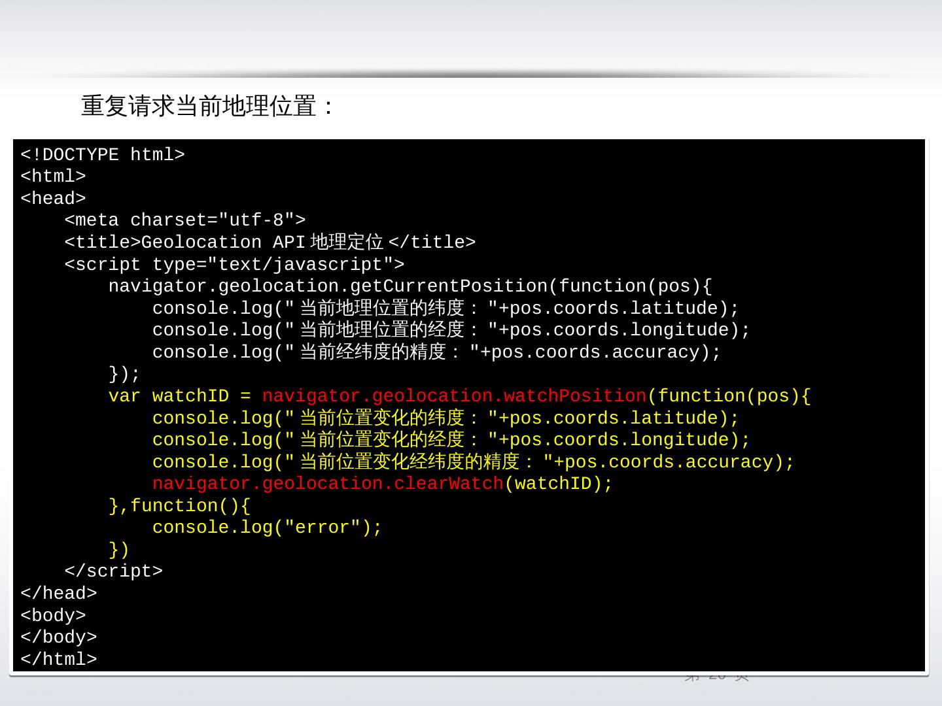This screenshot has width=942, height=706.
Task: Select the <!DOCTYPE html> line
Action: [103, 155]
